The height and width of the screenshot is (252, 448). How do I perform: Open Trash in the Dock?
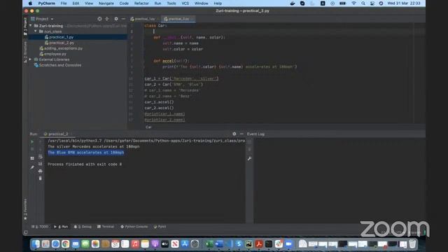412,244
